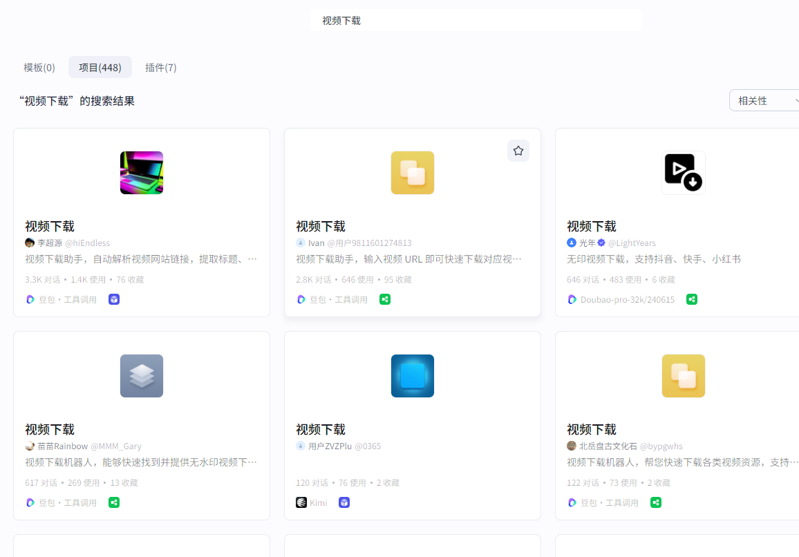Click 苗苗Rainbow's user avatar
799x557 pixels.
pos(30,446)
